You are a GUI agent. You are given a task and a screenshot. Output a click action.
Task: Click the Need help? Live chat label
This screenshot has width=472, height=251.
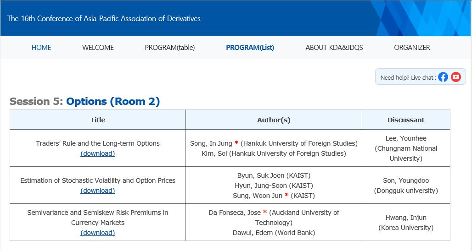click(x=408, y=78)
